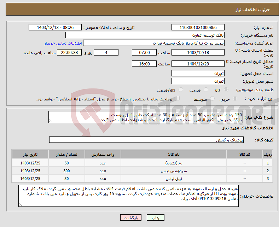Click the نام کالا column header
Viewport: 279px width, 227px height.
click(174, 155)
